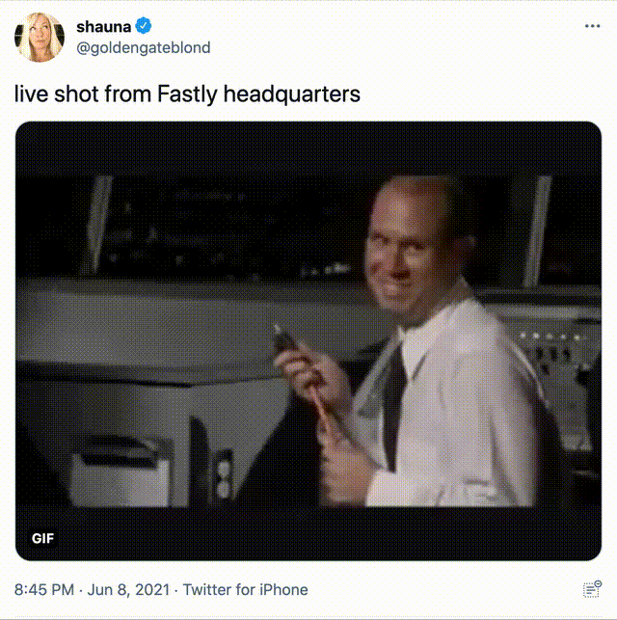
Task: Open shauna's profile picture
Action: pos(40,37)
